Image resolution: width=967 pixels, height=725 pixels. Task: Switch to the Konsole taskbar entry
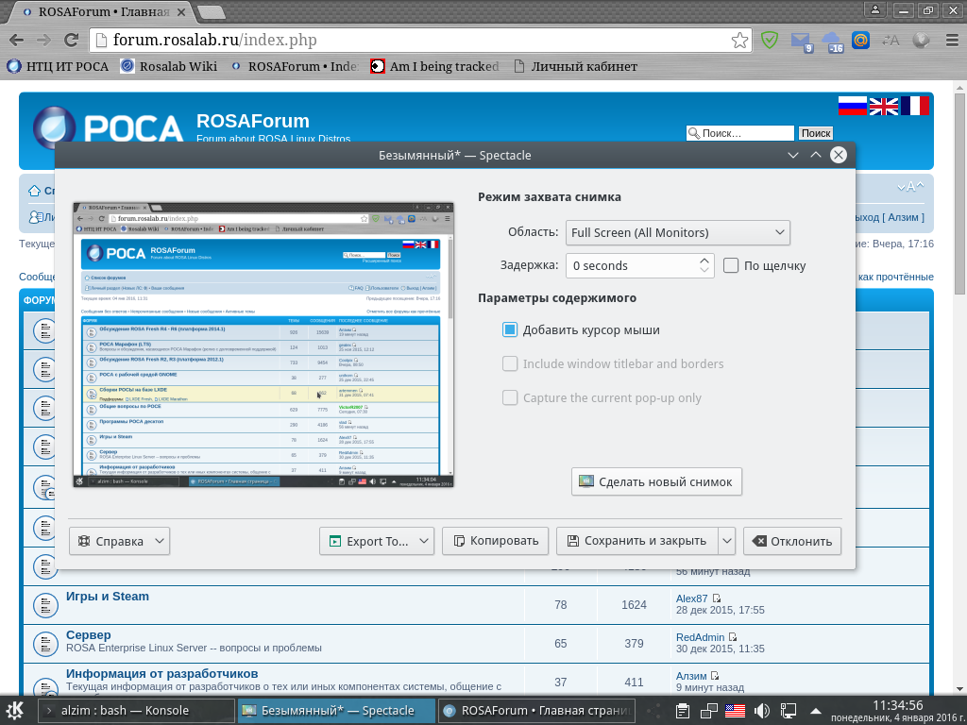click(137, 711)
